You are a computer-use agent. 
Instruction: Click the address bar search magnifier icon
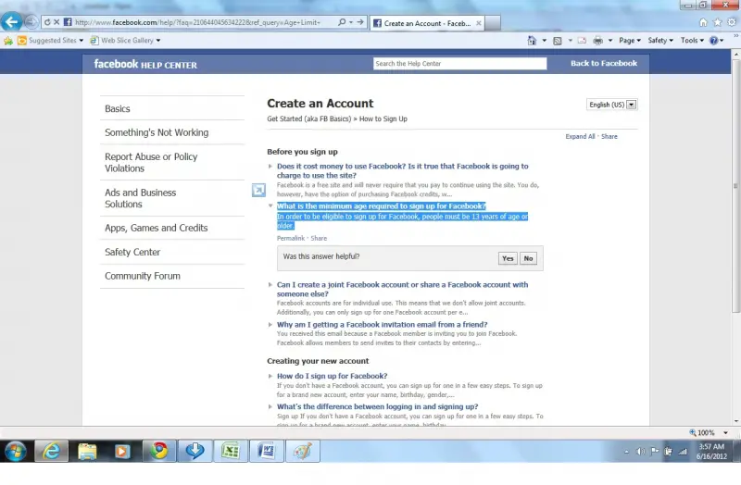click(x=342, y=22)
